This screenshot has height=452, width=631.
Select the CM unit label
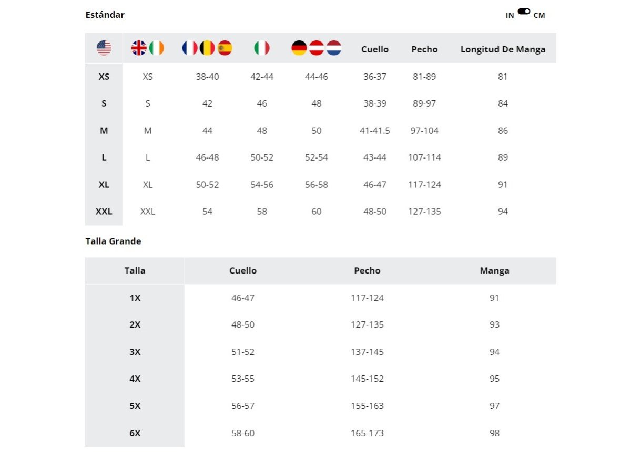tap(540, 15)
